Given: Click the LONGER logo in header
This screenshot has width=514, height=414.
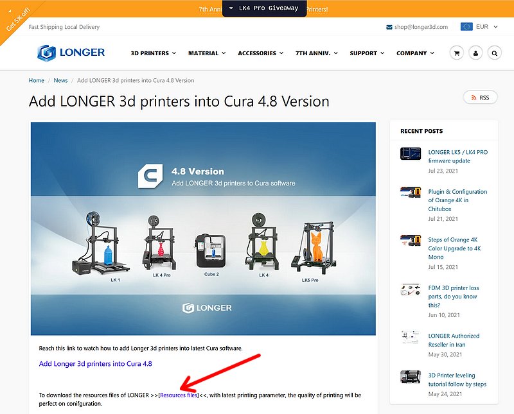Looking at the screenshot, I should pyautogui.click(x=71, y=53).
